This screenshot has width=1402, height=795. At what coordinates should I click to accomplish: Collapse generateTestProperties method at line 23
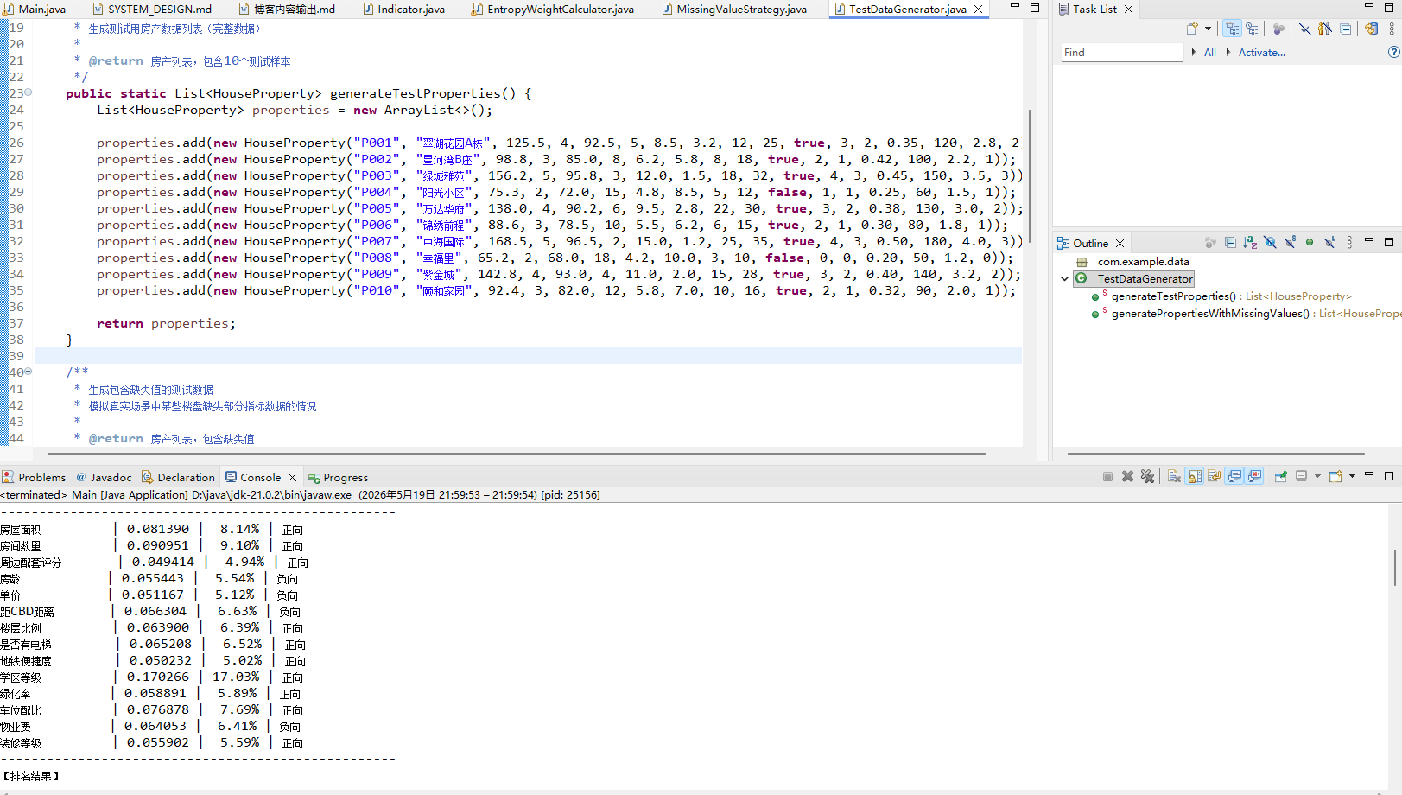[x=29, y=92]
